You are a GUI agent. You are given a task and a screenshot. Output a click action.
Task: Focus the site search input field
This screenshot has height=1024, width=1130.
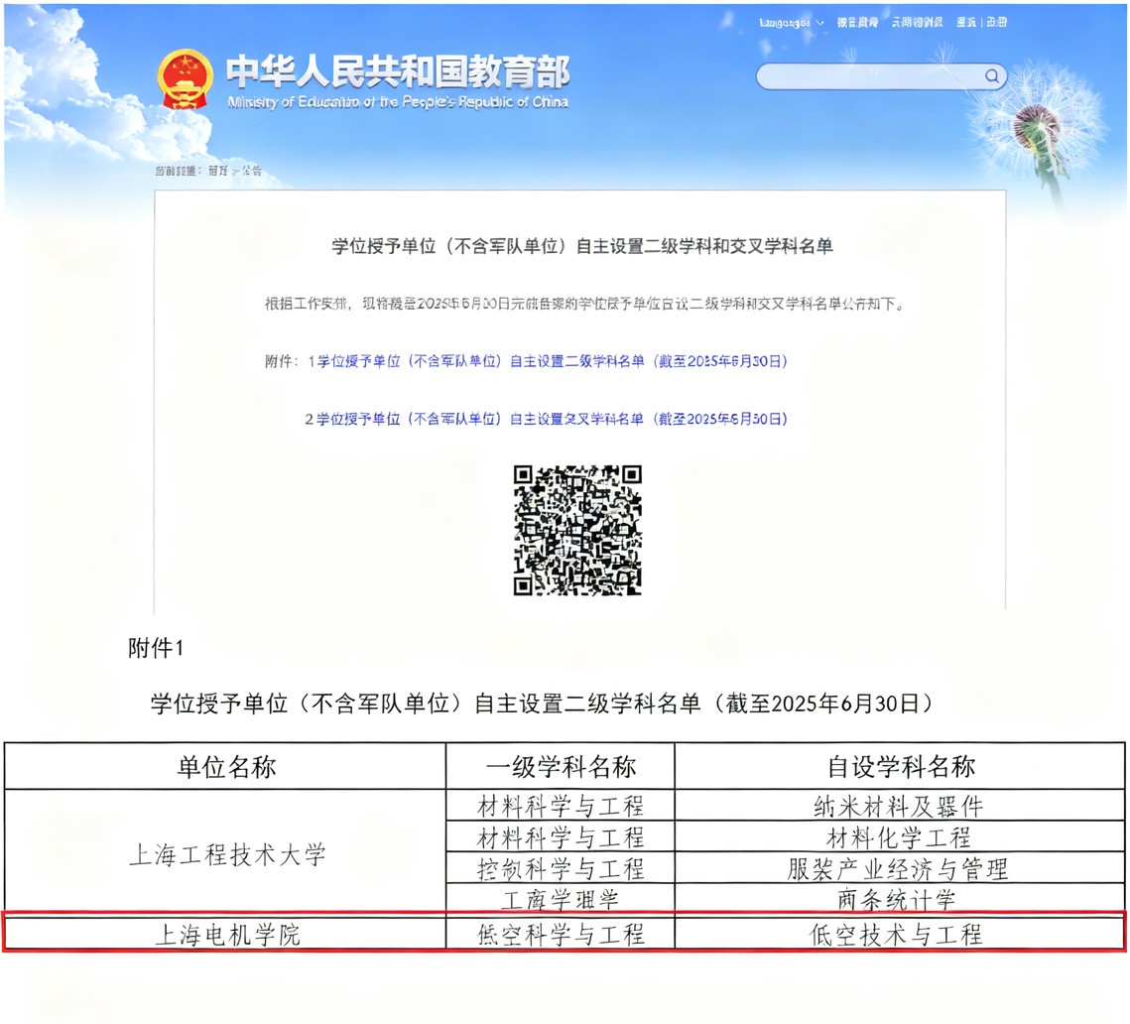868,76
